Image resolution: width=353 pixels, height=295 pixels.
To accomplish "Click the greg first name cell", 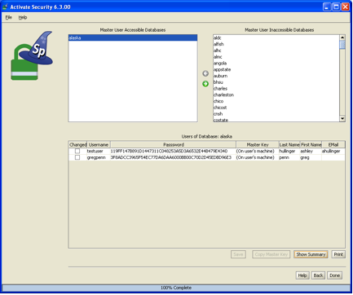I will coord(311,157).
